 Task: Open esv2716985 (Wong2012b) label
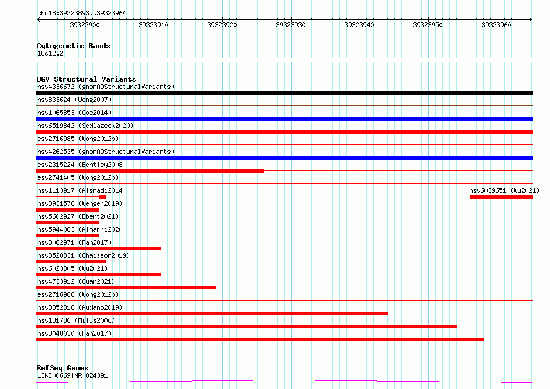pyautogui.click(x=78, y=139)
